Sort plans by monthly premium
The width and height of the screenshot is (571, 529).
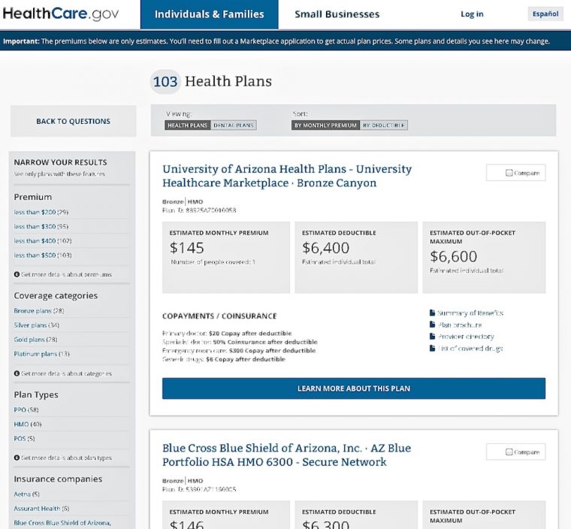[x=325, y=125]
